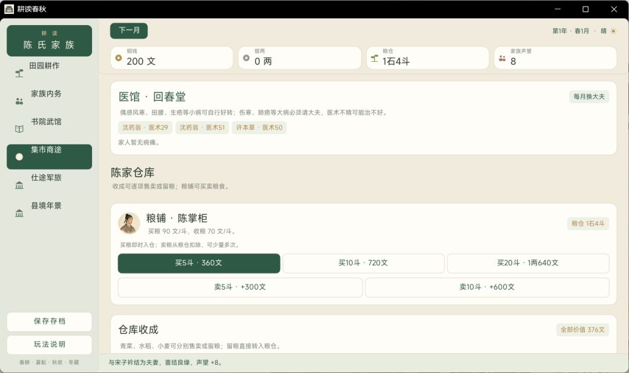This screenshot has height=373, width=629.
Task: Click the 每月换大夫 tag
Action: point(589,97)
